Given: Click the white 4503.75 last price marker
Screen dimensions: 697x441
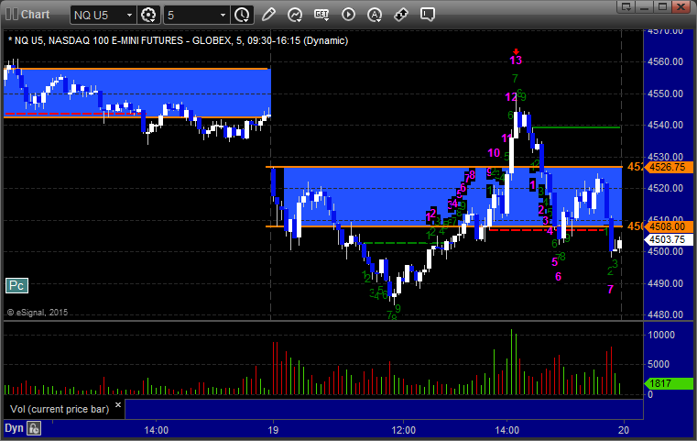Looking at the screenshot, I should [668, 240].
